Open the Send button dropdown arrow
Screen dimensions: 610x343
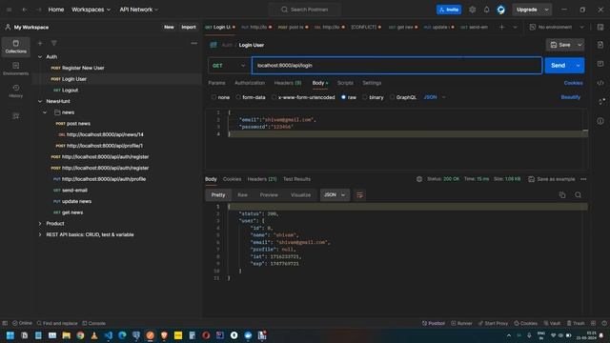(579, 66)
